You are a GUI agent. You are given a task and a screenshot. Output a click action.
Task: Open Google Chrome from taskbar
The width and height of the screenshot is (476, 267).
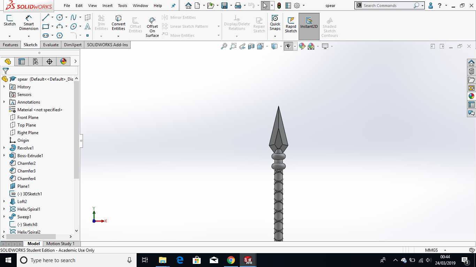pos(231,260)
